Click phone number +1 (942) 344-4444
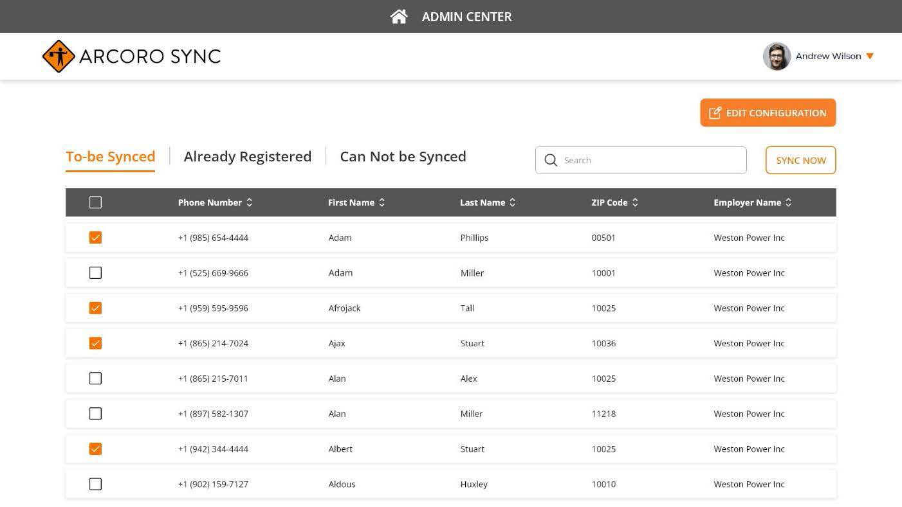The height and width of the screenshot is (507, 902). [x=213, y=449]
